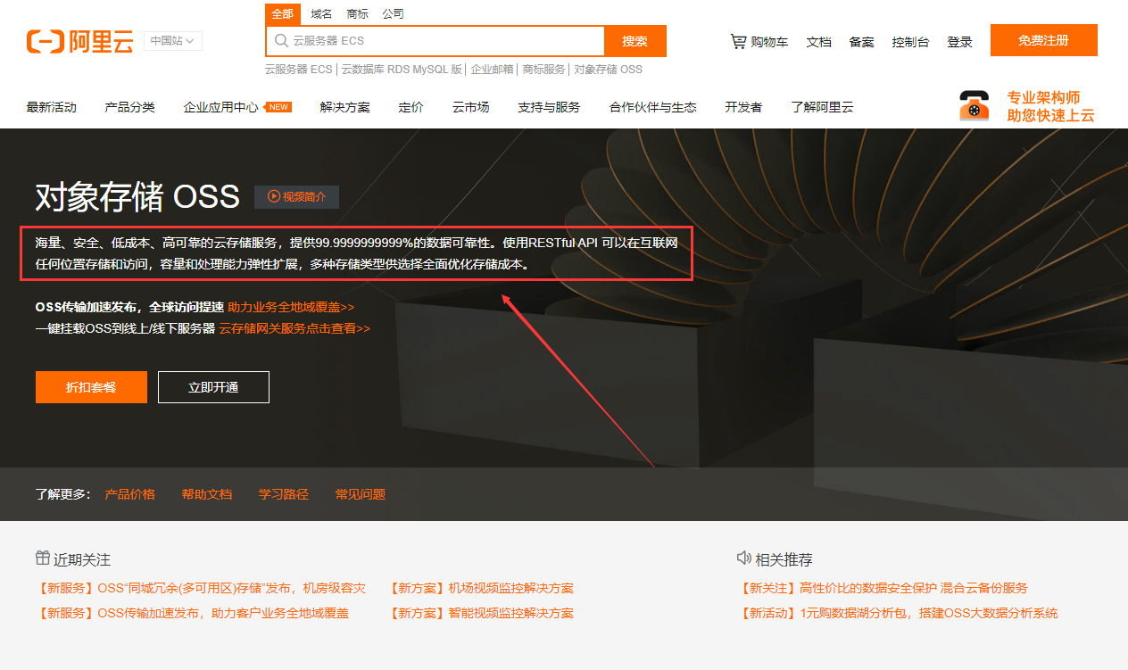Open the 企业应用中心 menu

(x=220, y=107)
